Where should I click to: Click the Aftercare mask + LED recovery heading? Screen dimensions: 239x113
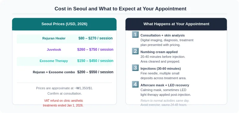tap(165, 85)
